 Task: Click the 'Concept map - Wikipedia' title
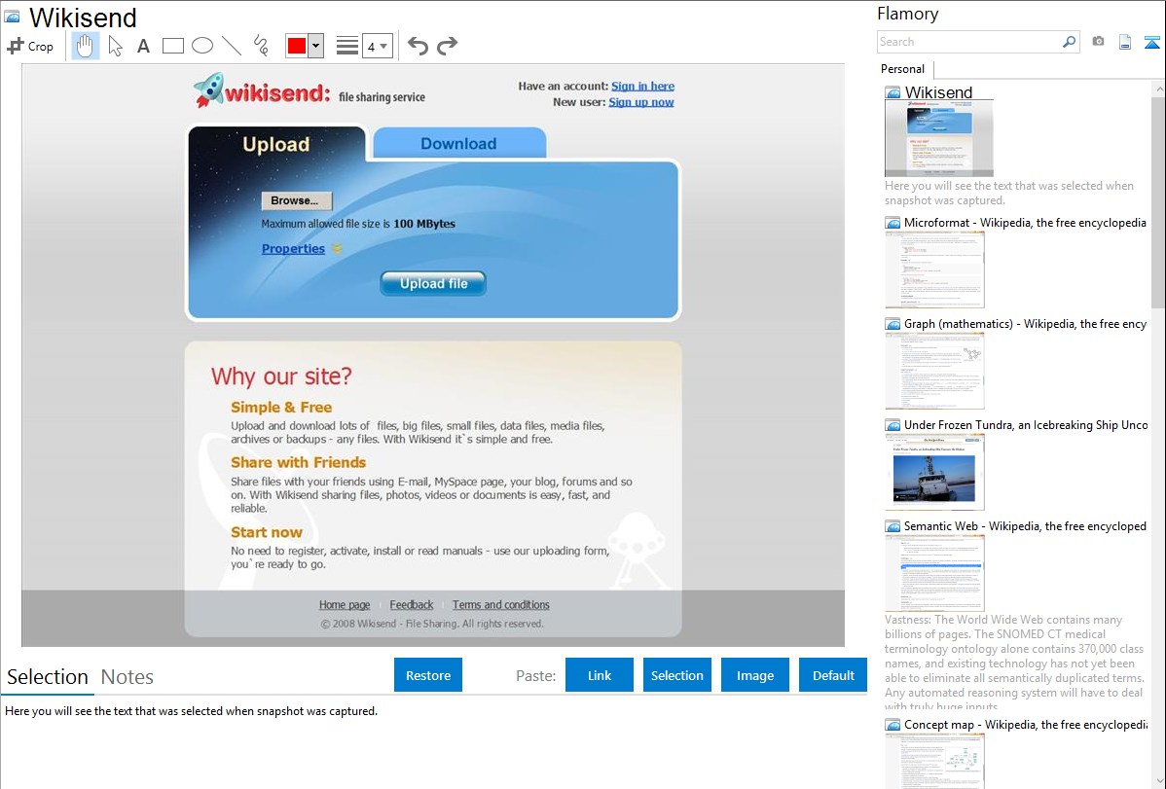tap(1026, 725)
